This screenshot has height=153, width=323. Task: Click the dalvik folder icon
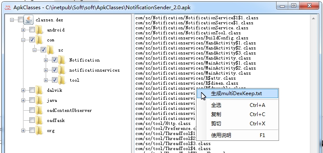[39, 90]
